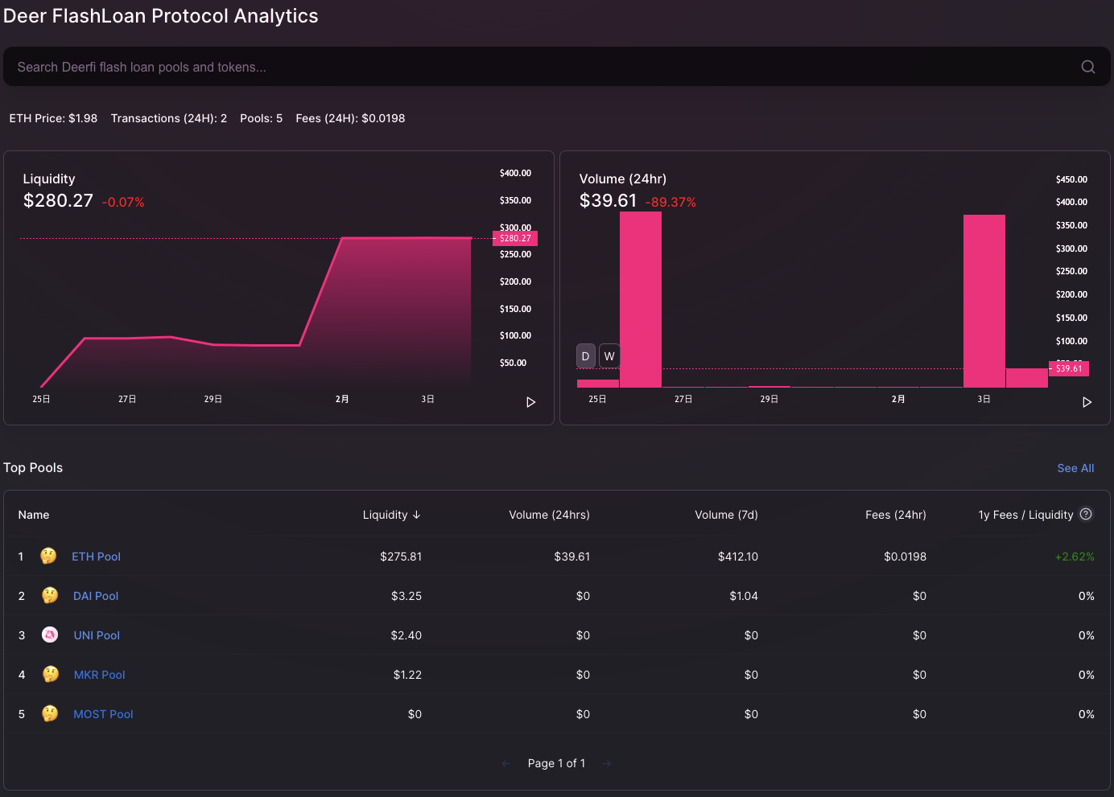Sort table by Volume (7d) column
The height and width of the screenshot is (797, 1114).
(x=726, y=515)
